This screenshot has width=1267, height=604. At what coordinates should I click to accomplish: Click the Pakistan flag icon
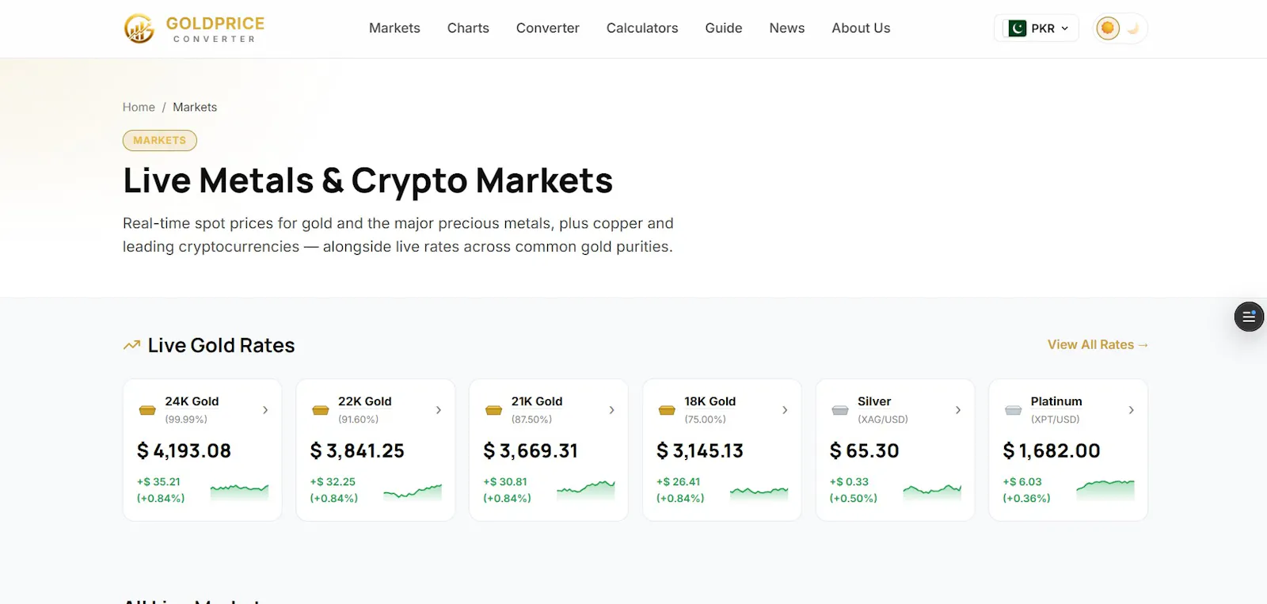pyautogui.click(x=1017, y=28)
